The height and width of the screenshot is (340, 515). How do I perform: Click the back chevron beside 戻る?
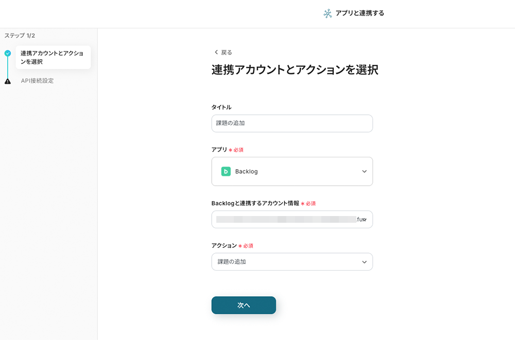tap(216, 52)
